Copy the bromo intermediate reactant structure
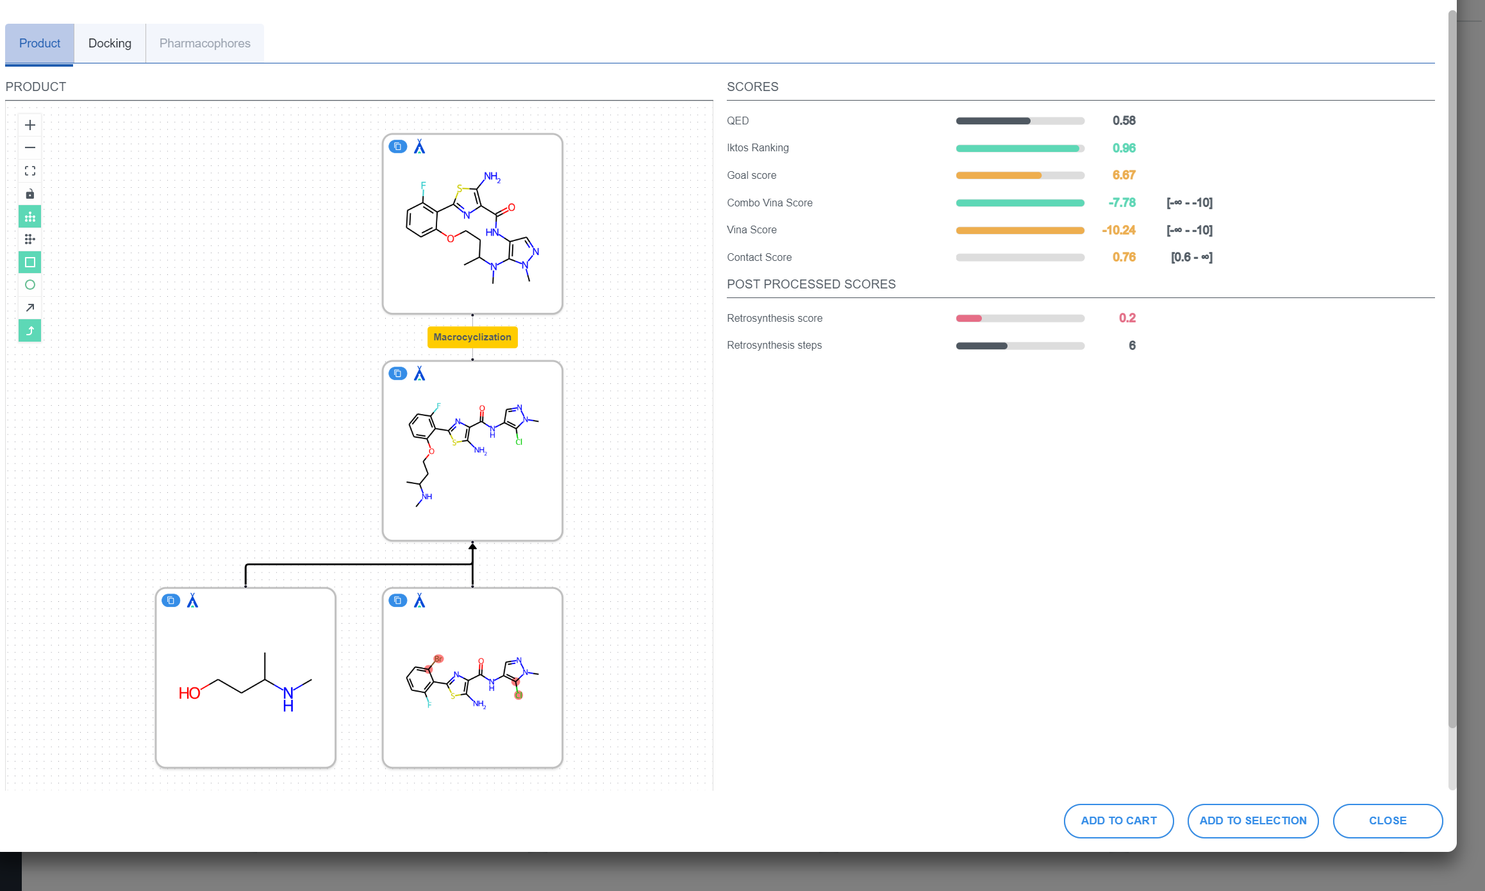 [x=397, y=601]
